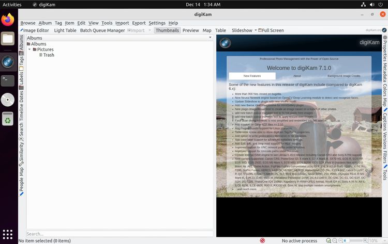Click the zoom in magnifier icon
This screenshot has height=244, width=388.
coord(365,240)
